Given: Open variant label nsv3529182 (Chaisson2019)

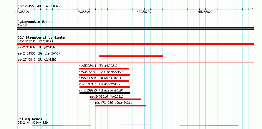Looking at the screenshot, I should pos(101,72).
